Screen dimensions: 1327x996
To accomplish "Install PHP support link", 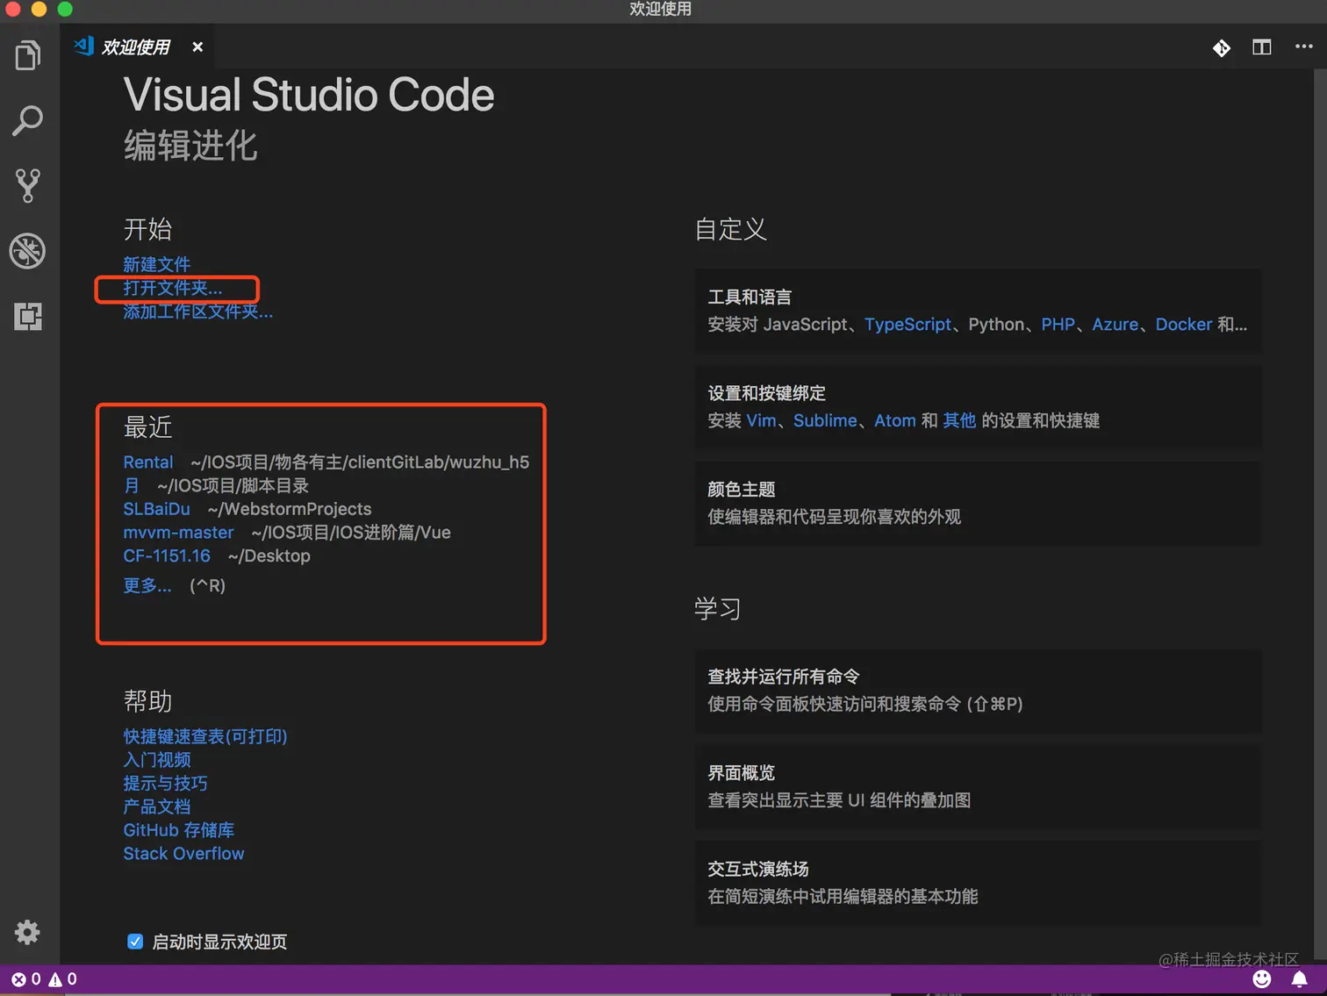I will coord(1058,325).
